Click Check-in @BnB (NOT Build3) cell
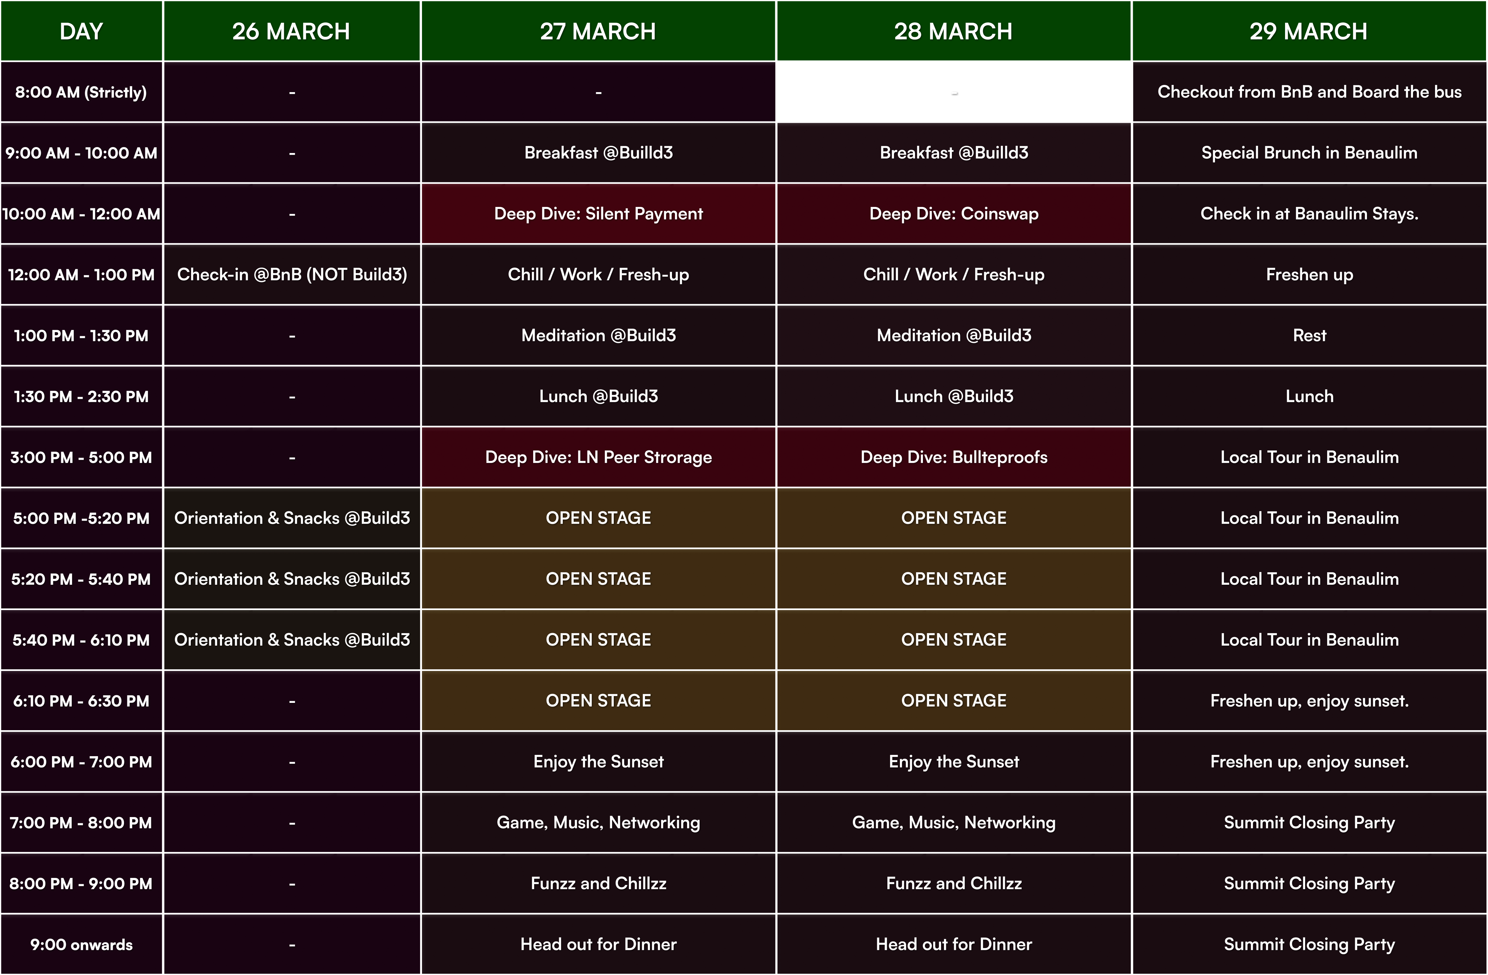 292,274
